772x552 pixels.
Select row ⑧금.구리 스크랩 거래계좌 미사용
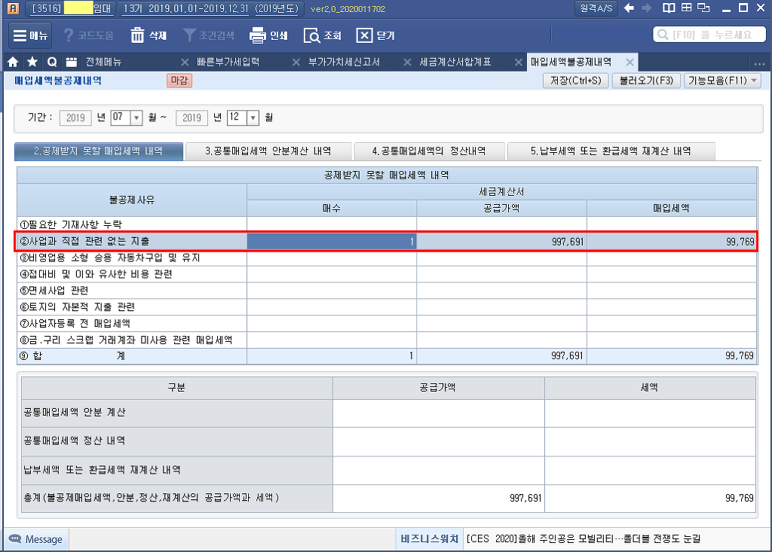pyautogui.click(x=387, y=340)
